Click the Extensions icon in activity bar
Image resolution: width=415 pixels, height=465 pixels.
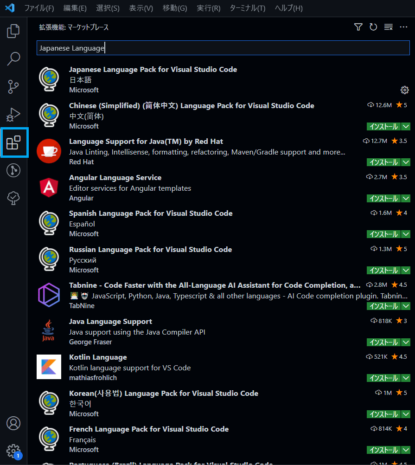point(13,143)
